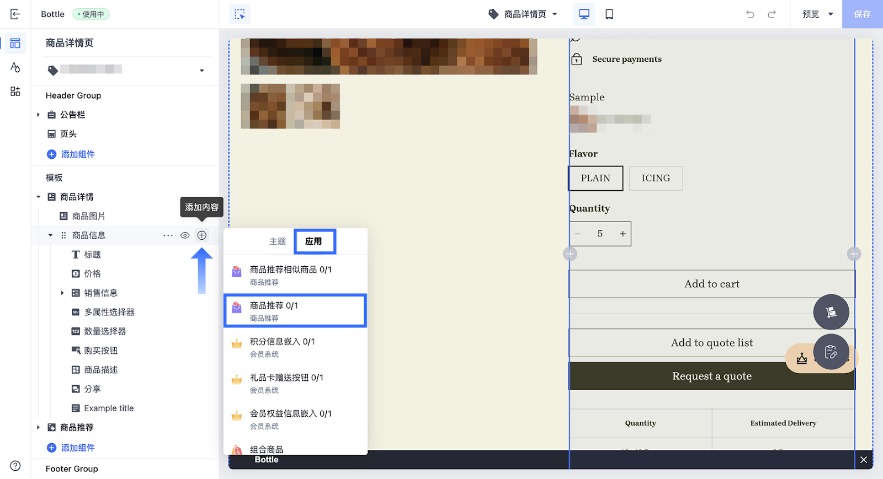Click the left plus handle on the preview block

[570, 254]
